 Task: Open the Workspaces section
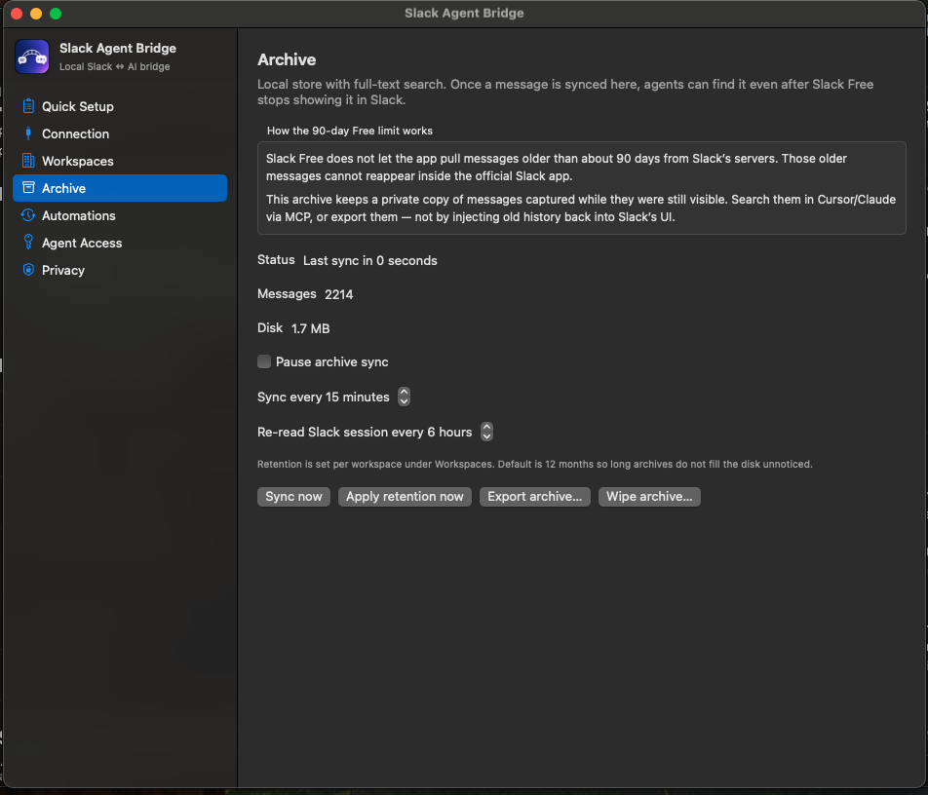point(120,161)
